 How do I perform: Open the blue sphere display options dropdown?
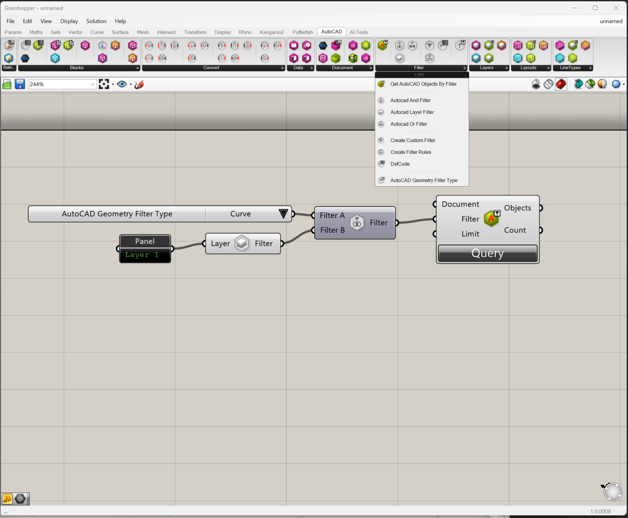[x=623, y=84]
